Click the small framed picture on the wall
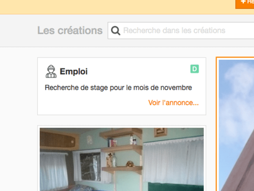 [x=160, y=132]
